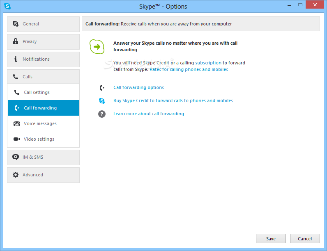This screenshot has width=327, height=251.
Task: Collapse the Calls section header
Action: click(44, 77)
